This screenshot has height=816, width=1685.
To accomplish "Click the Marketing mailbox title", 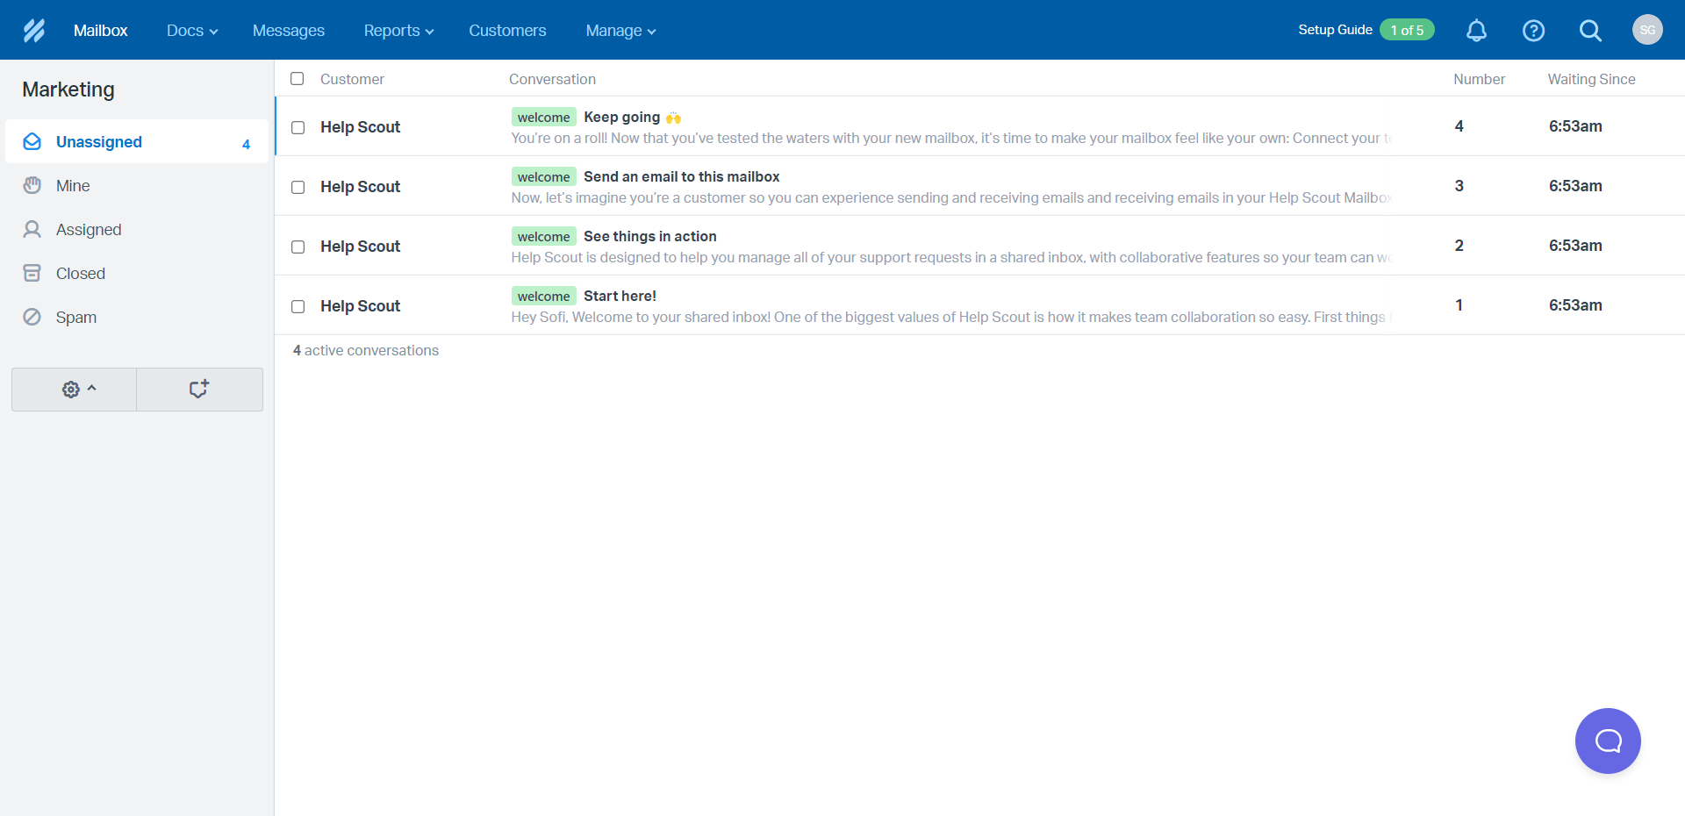I will [x=68, y=89].
